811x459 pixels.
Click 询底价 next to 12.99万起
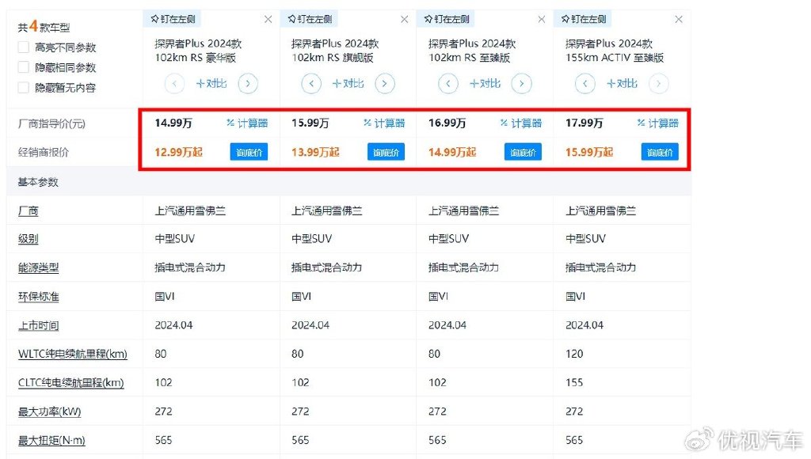(249, 152)
